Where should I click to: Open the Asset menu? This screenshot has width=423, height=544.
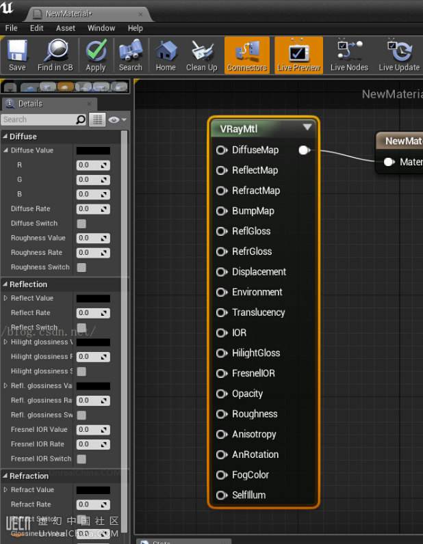coord(66,28)
